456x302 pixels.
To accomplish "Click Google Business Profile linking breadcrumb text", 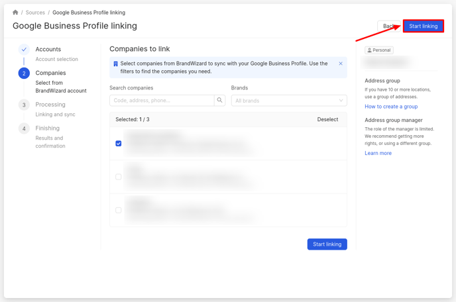I will (x=89, y=13).
